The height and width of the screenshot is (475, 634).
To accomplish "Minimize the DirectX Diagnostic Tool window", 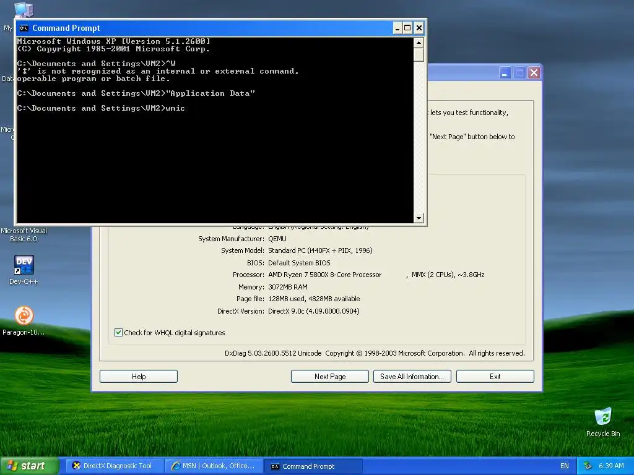I will [505, 73].
